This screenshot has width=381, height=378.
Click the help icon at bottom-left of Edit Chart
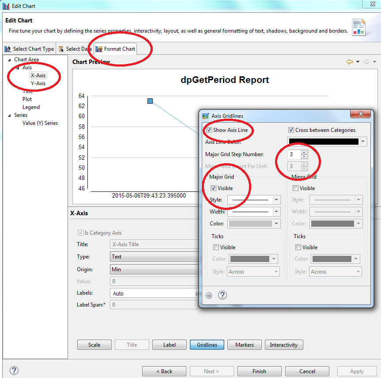tap(14, 371)
